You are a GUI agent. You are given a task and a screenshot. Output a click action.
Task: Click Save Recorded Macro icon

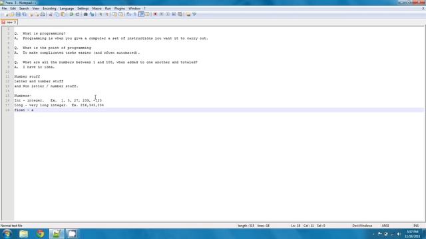pyautogui.click(x=180, y=14)
